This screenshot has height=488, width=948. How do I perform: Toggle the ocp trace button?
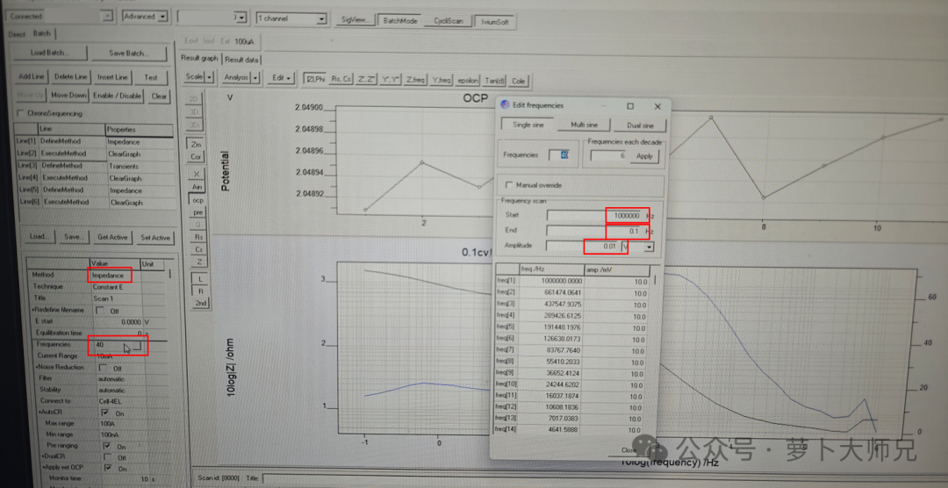point(197,199)
